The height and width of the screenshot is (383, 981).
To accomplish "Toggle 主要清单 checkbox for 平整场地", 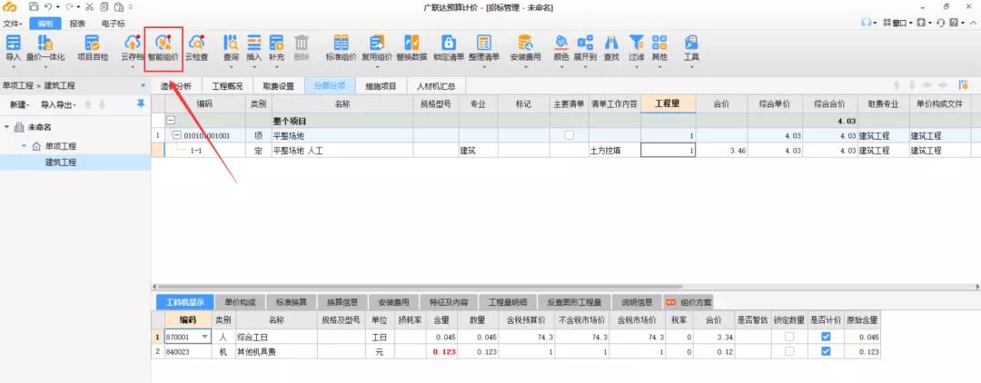I will click(569, 135).
